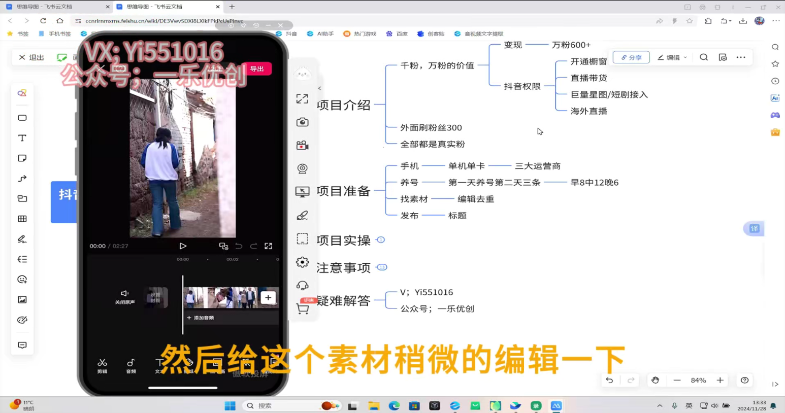785x413 pixels.
Task: Start screen recording with video camera icon
Action: [x=302, y=146]
